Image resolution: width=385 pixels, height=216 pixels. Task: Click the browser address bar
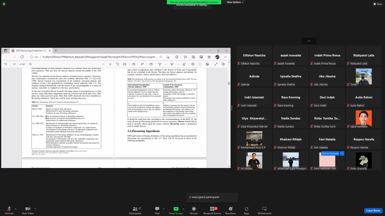coord(99,57)
